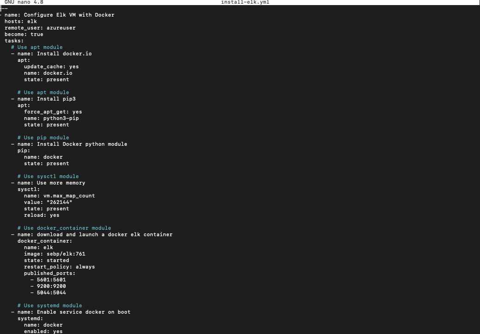Click the 'pip:' module line

[24, 151]
